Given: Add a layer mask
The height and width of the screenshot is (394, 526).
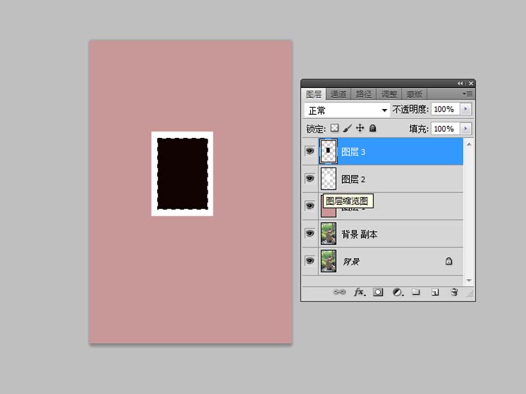Looking at the screenshot, I should [x=378, y=292].
